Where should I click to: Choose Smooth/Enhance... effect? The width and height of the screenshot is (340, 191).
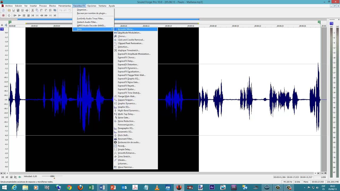(135, 153)
